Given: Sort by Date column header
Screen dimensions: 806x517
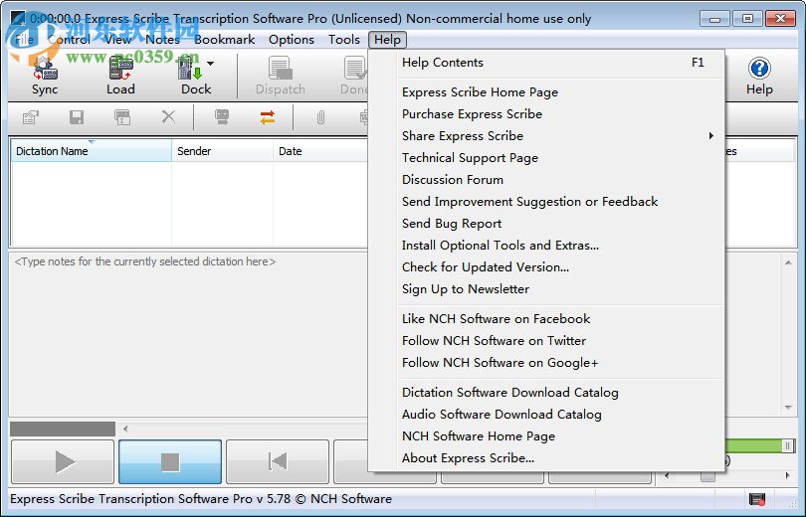Looking at the screenshot, I should pos(320,151).
